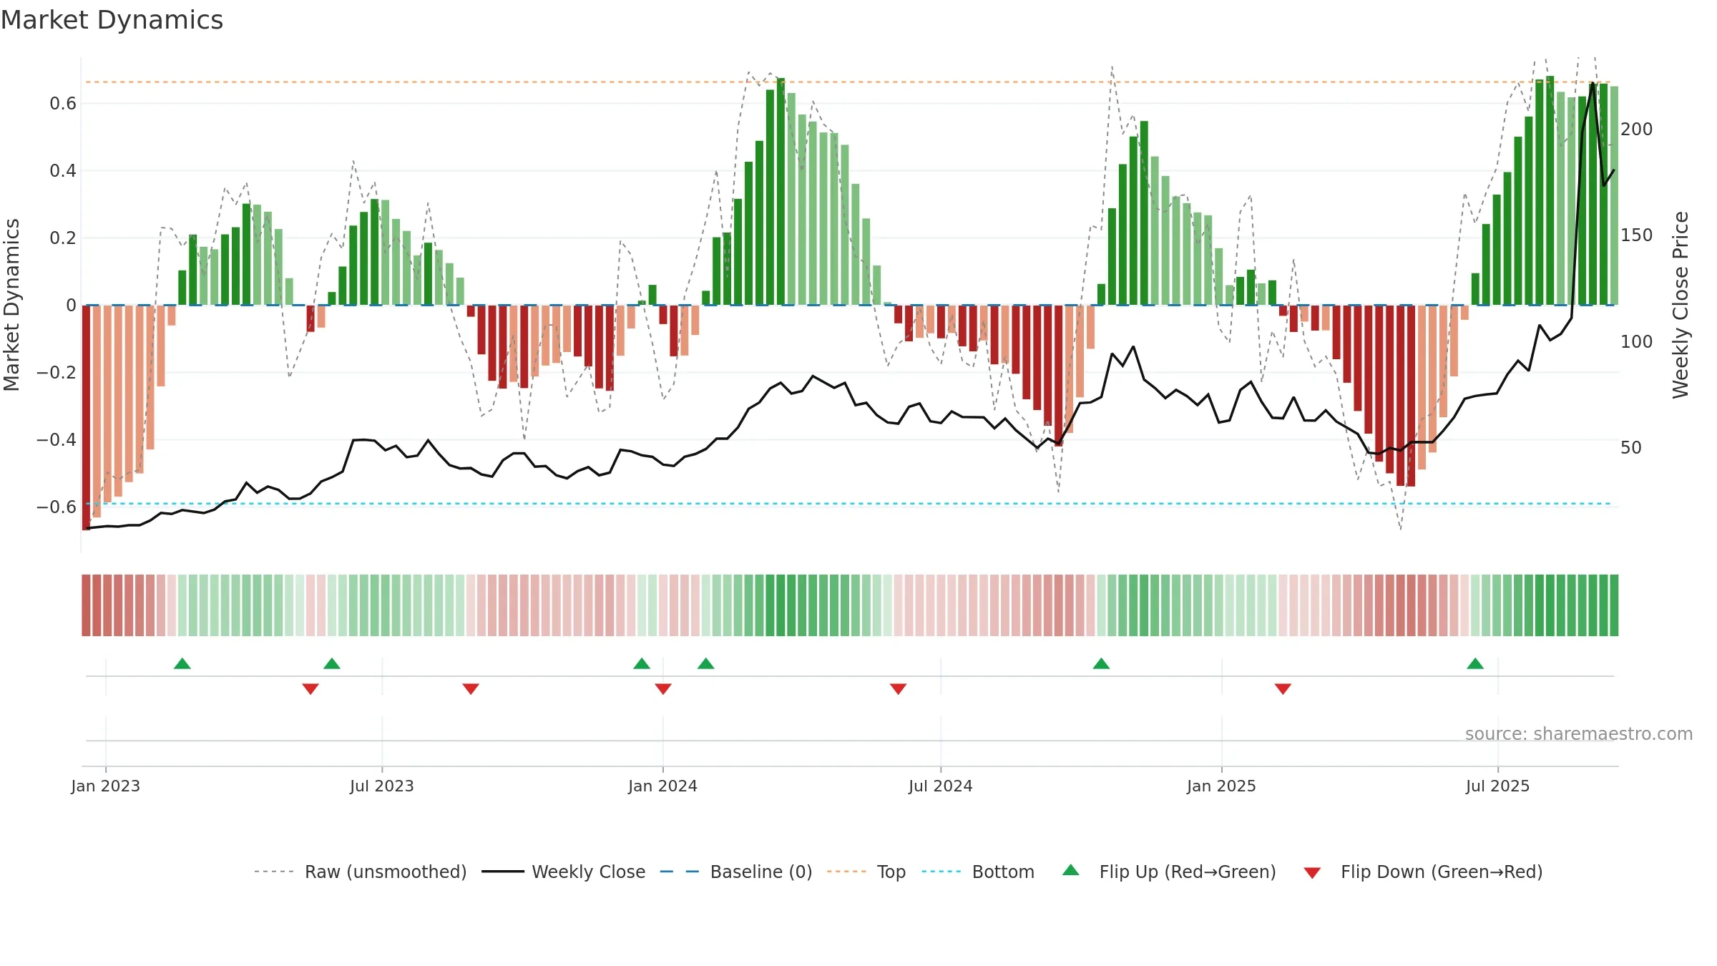The image size is (1717, 966).
Task: Click the dashed gray Raw line sample in the legend
Action: click(x=274, y=872)
